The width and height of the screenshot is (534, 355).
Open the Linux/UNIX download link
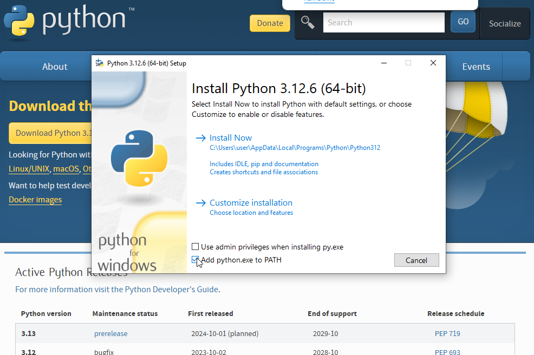tap(29, 169)
